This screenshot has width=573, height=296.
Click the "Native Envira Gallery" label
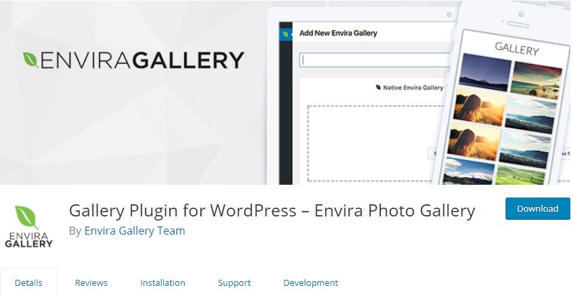413,88
